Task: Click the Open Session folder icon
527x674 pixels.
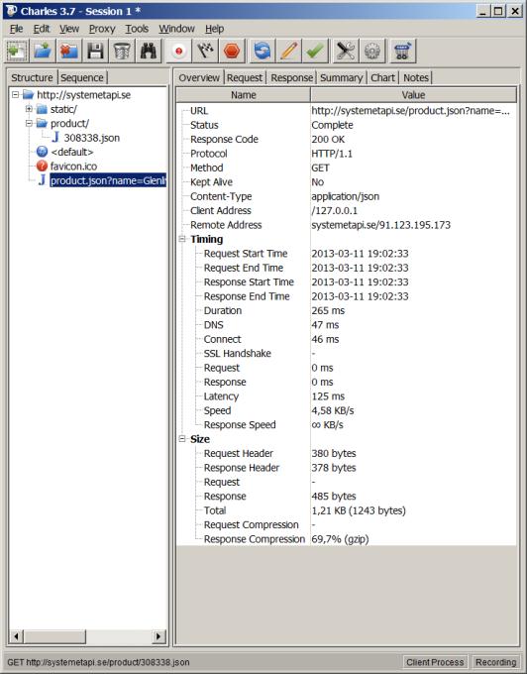Action: [43, 52]
